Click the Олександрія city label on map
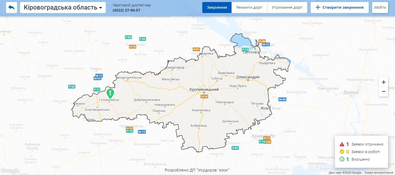This screenshot has width=395, height=175. click(248, 77)
